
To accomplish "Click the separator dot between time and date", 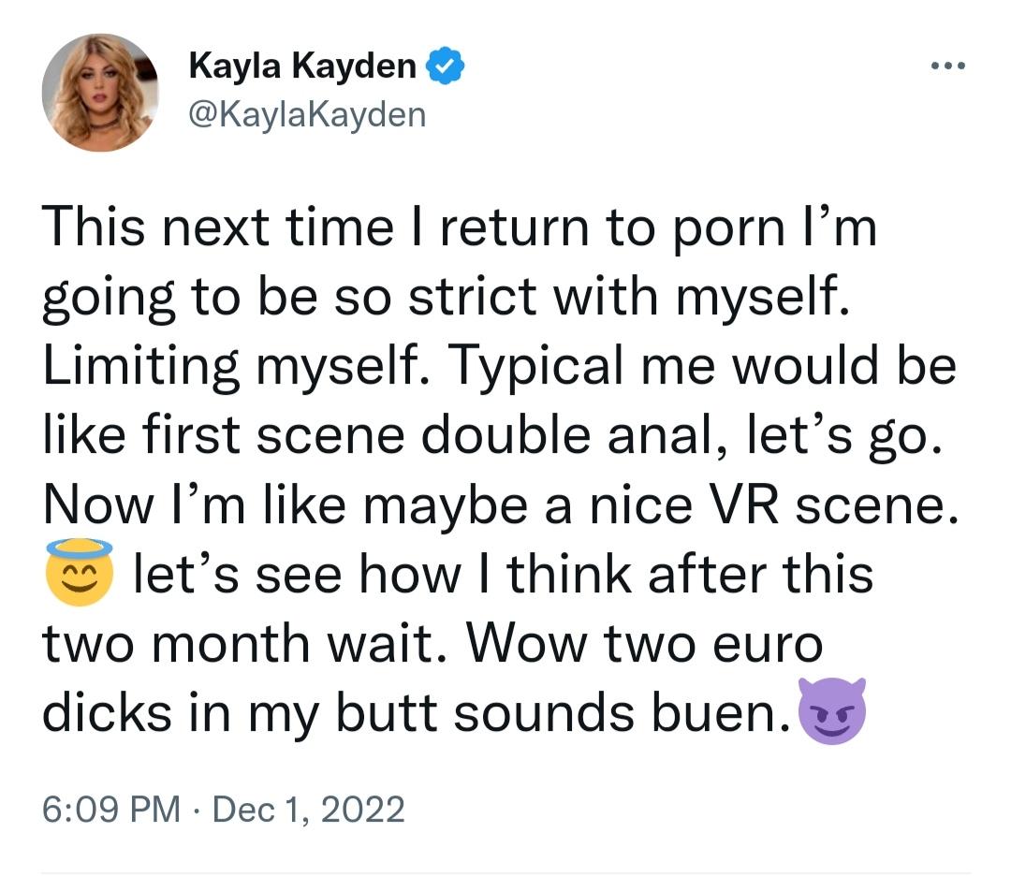I will pyautogui.click(x=196, y=811).
